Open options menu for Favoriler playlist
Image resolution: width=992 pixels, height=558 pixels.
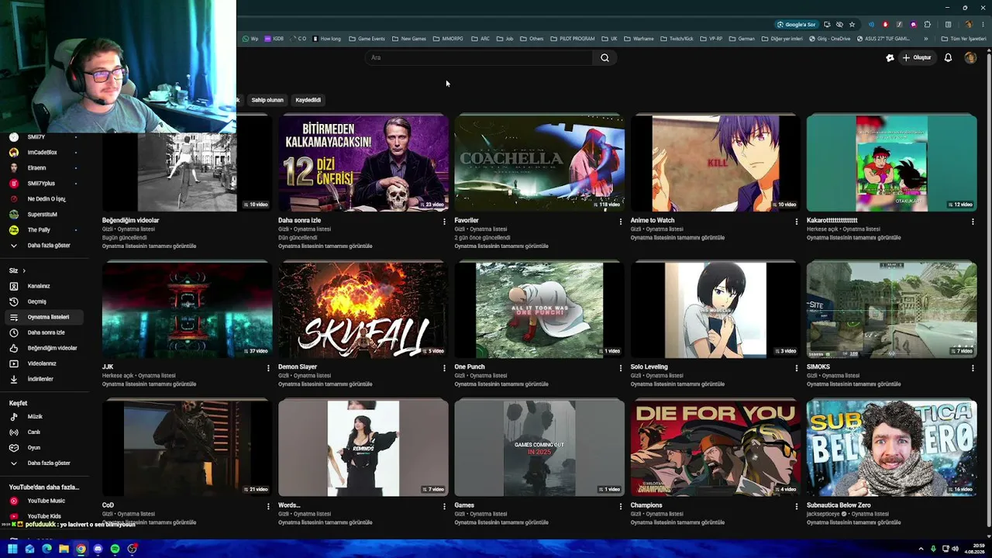click(x=620, y=222)
